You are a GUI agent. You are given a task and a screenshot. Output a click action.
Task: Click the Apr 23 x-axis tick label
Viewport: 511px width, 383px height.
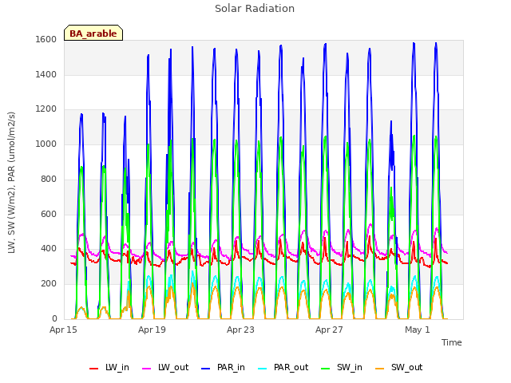240,330
